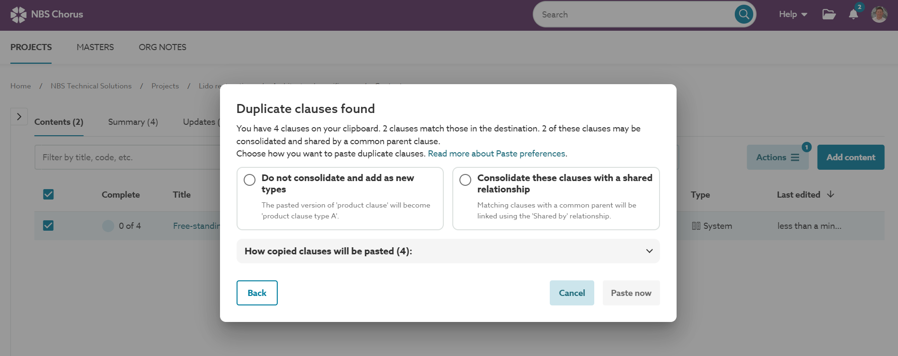Viewport: 898px width, 356px height.
Task: Select 'Consolidate these clauses with a shared relationship'
Action: (x=465, y=180)
